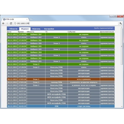Switch to the Области tab
The width and height of the screenshot is (124, 124).
click(x=13, y=29)
